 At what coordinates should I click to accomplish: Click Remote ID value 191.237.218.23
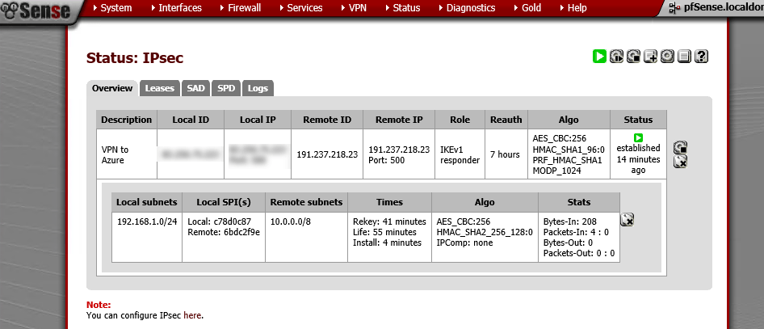pyautogui.click(x=327, y=154)
